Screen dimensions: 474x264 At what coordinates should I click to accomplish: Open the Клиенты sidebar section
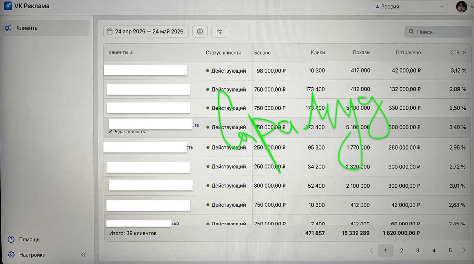[x=45, y=28]
